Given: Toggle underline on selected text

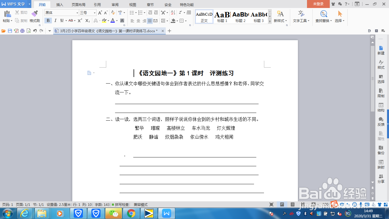Looking at the screenshot, I should pyautogui.click(x=62, y=21).
